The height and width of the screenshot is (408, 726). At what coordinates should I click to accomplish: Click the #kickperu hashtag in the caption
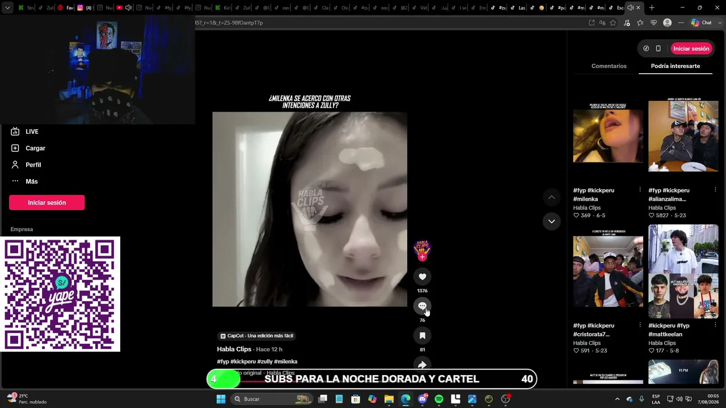[x=243, y=362]
